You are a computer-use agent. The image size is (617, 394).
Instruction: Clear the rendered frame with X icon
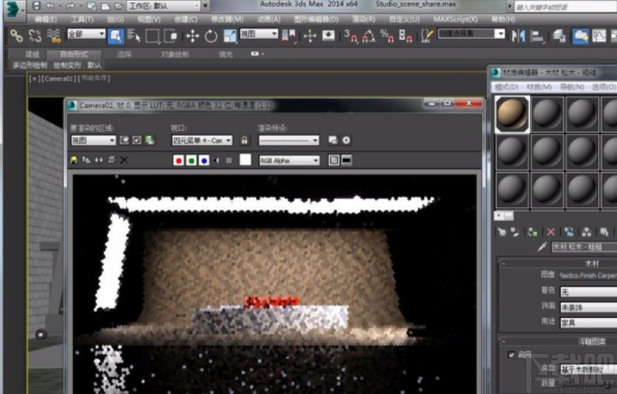pos(124,160)
